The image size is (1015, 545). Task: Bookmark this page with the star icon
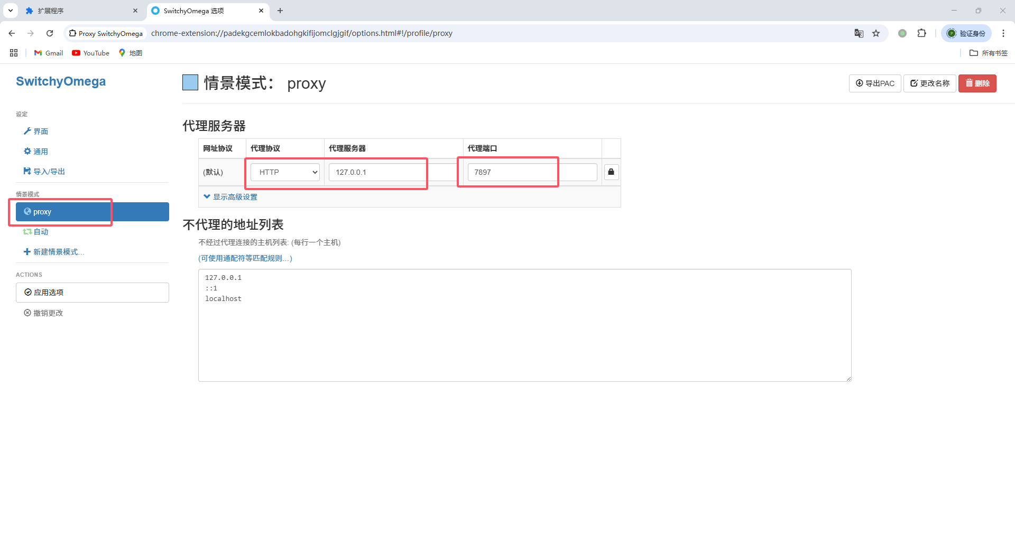(876, 33)
